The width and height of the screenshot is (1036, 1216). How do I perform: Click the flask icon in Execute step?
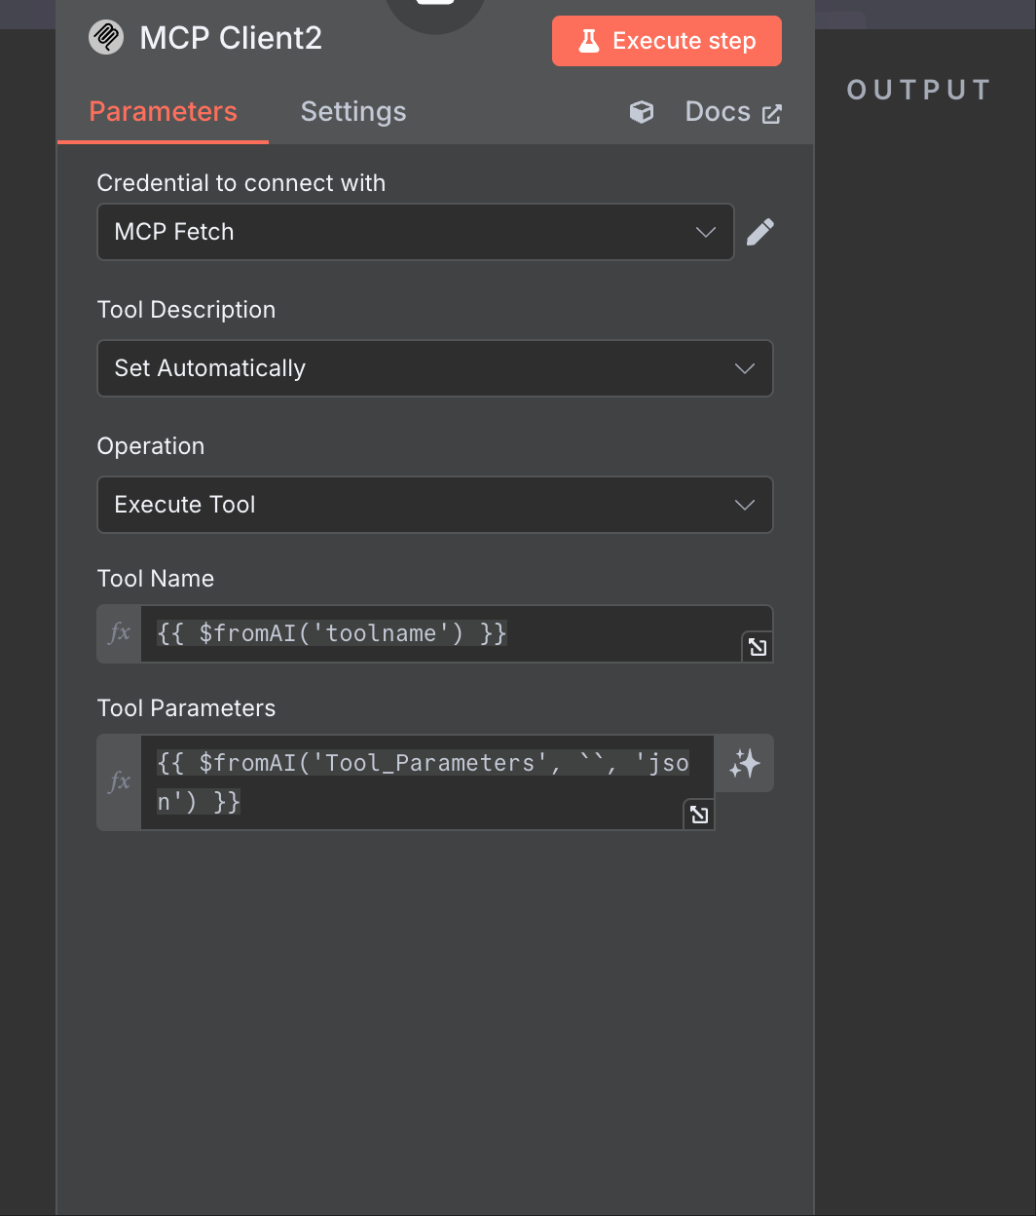click(x=589, y=41)
